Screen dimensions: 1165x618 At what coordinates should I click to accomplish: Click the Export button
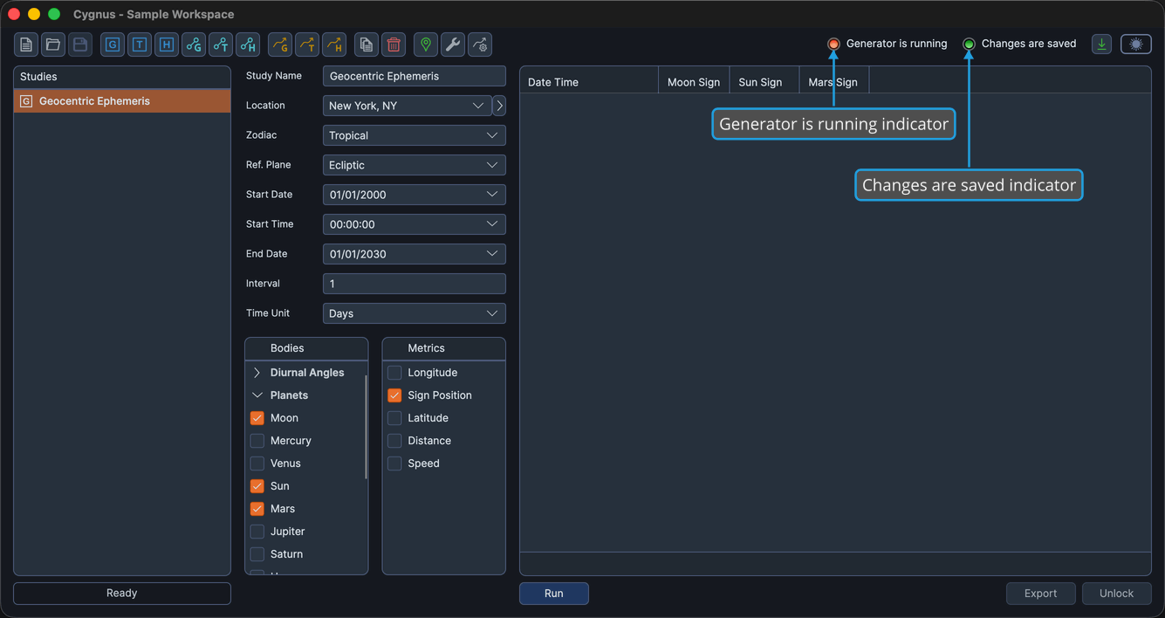point(1040,594)
